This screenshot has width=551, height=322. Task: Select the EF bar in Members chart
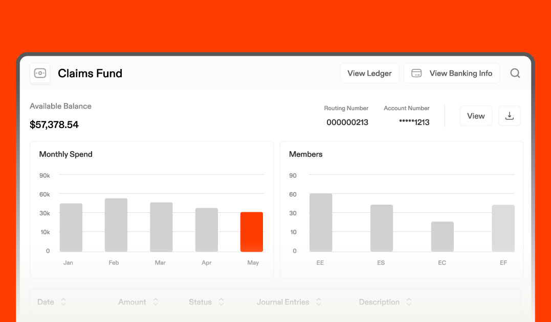pos(503,228)
